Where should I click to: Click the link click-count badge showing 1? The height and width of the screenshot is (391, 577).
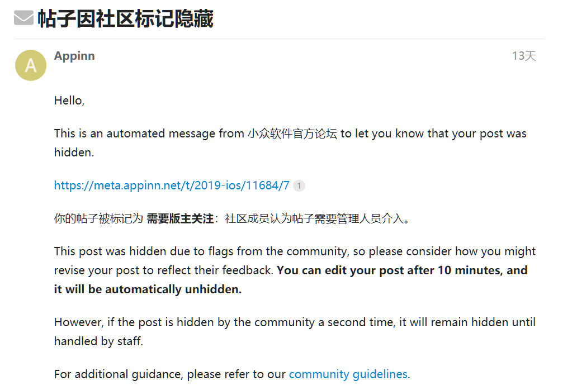point(299,186)
